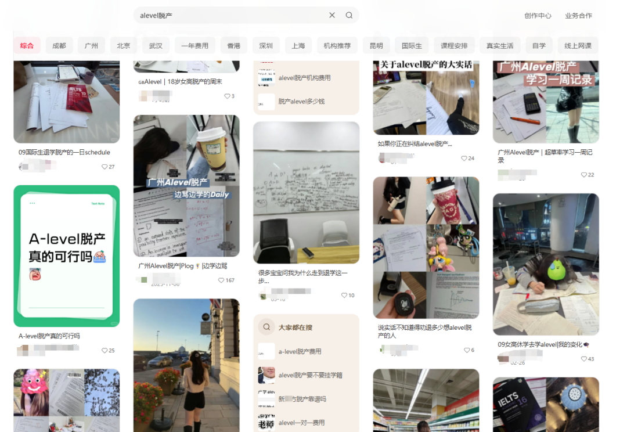The height and width of the screenshot is (432, 627).
Task: Click the search magnifier icon in search bar
Action: tap(349, 16)
